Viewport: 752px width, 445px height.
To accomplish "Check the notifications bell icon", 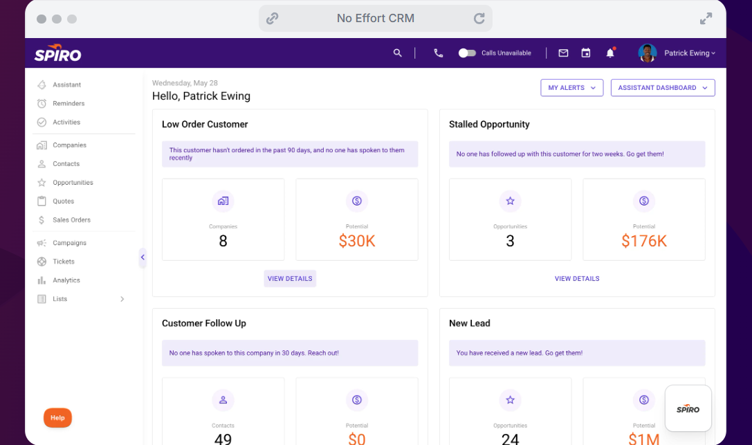I will click(610, 53).
